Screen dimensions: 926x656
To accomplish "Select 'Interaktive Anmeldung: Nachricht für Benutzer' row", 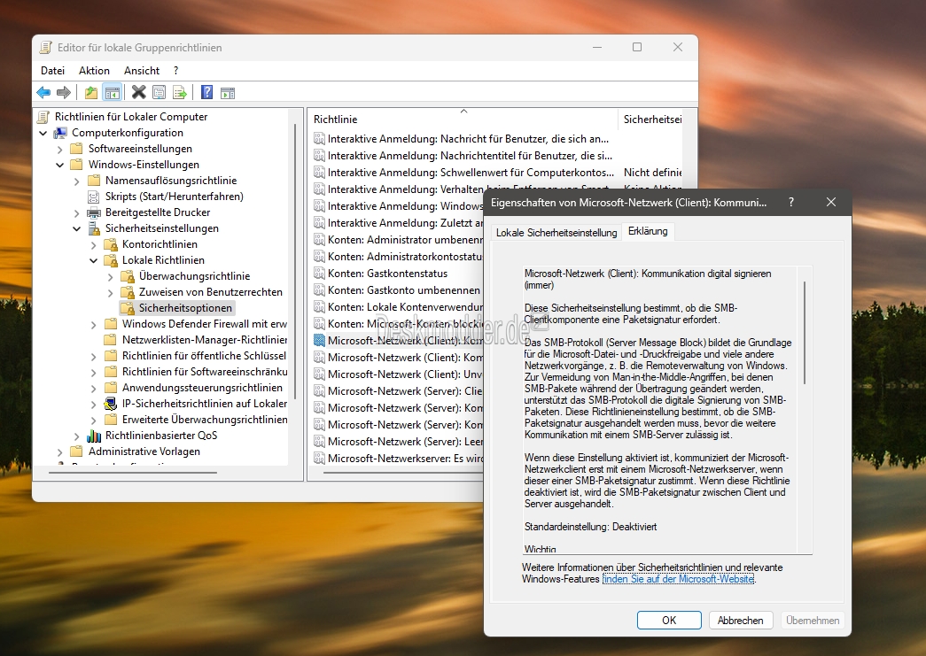I will click(x=468, y=139).
